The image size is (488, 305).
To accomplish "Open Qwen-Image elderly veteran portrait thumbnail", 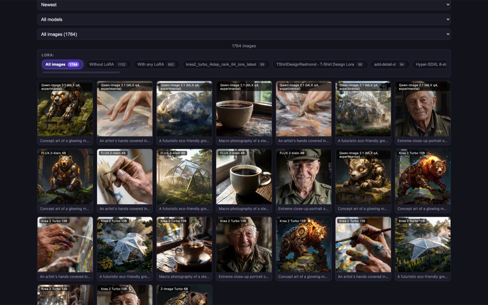I will [x=423, y=109].
